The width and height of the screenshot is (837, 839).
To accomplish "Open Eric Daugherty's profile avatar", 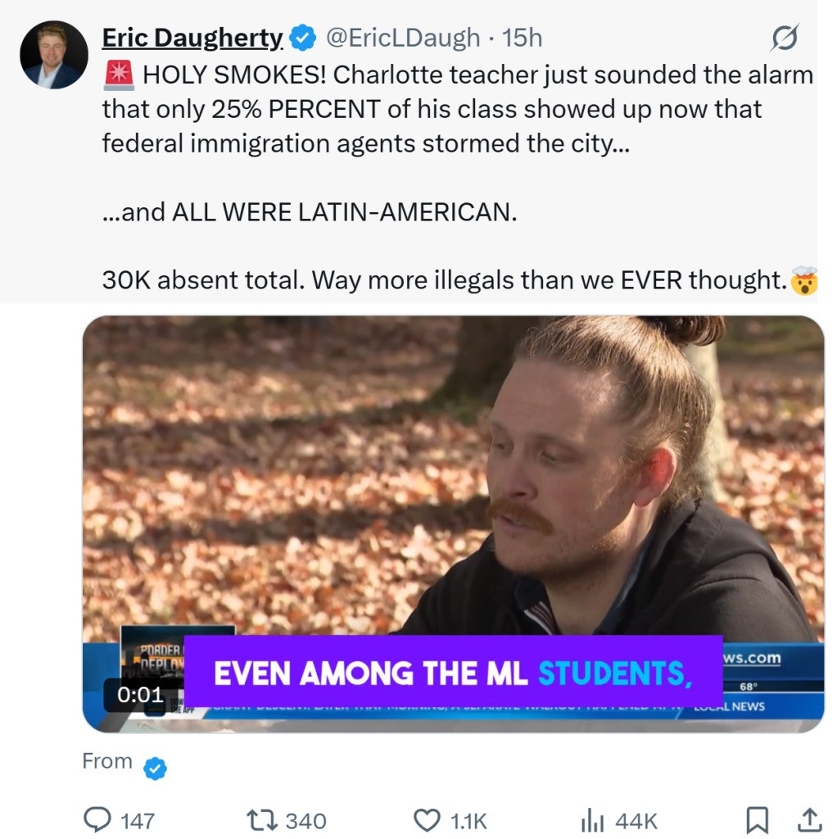I will (54, 55).
